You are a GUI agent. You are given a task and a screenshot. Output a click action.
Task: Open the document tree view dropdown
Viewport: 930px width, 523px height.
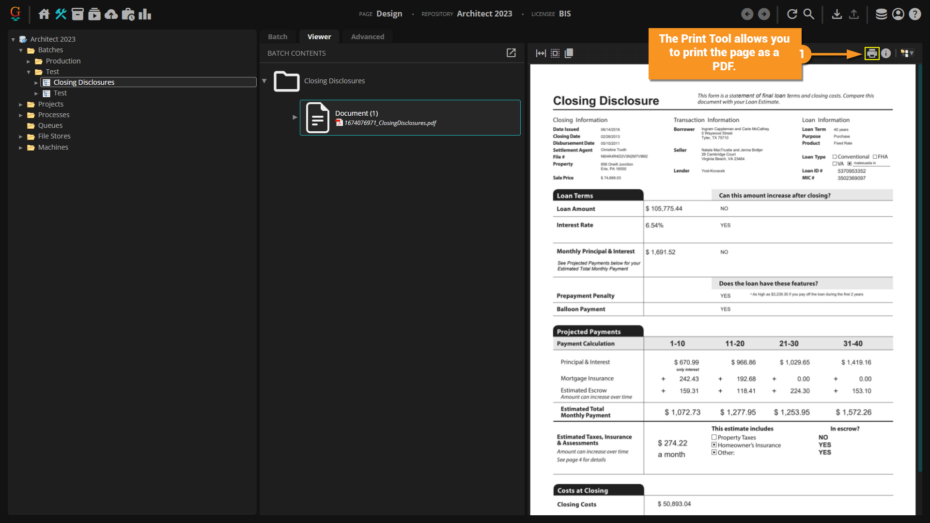pos(907,53)
